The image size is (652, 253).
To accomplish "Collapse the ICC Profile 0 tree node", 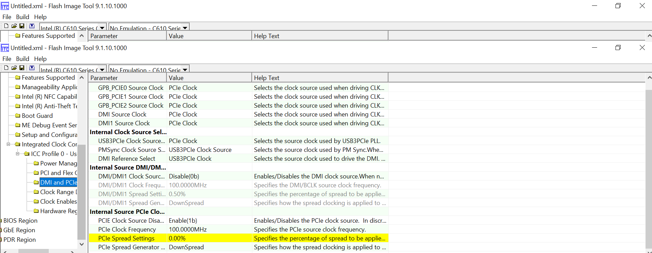I will click(18, 154).
